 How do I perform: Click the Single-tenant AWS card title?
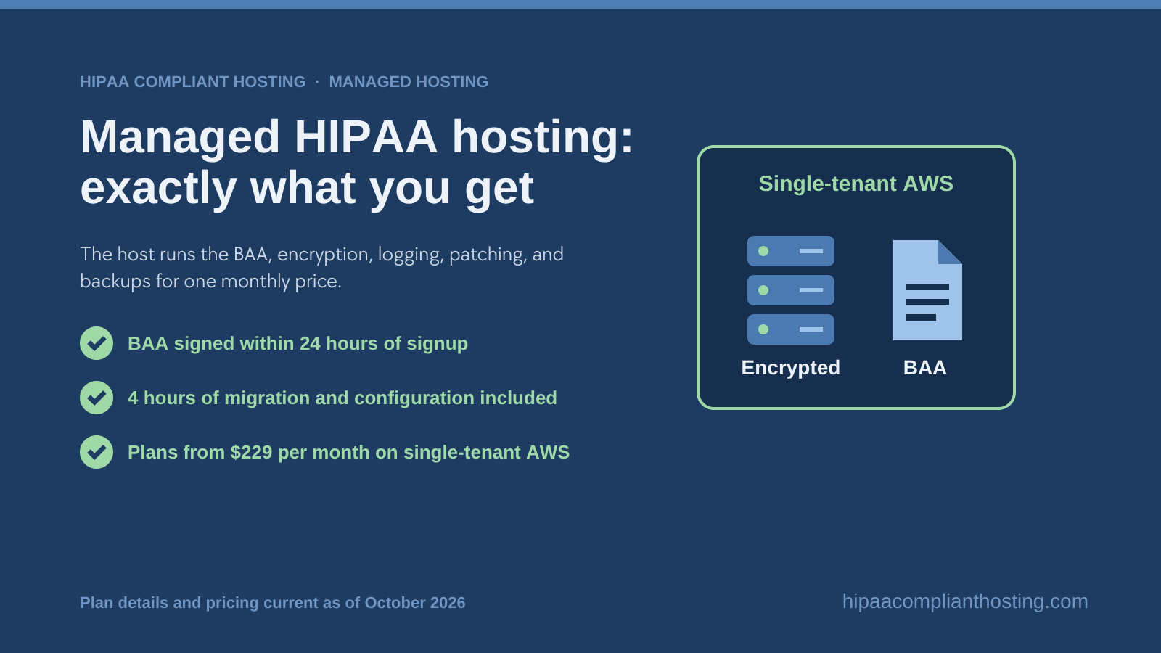point(856,184)
